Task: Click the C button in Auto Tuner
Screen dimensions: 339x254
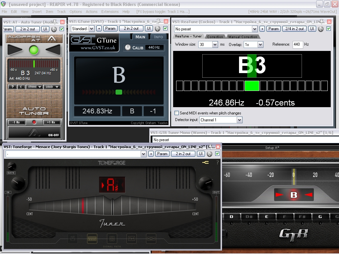Action: click(21, 87)
